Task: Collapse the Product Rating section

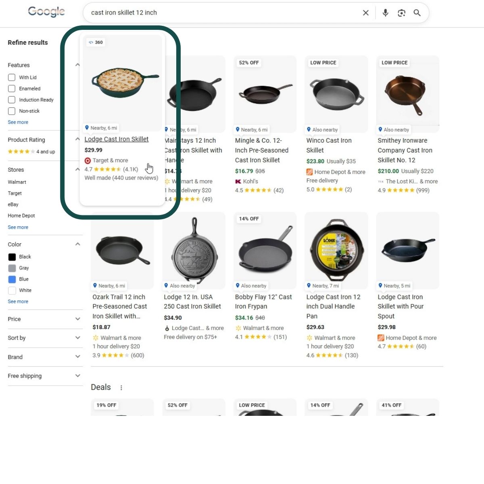Action: click(x=77, y=139)
